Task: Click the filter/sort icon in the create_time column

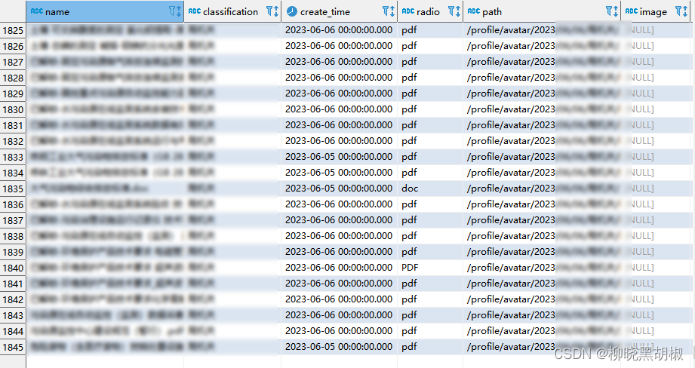Action: (389, 11)
